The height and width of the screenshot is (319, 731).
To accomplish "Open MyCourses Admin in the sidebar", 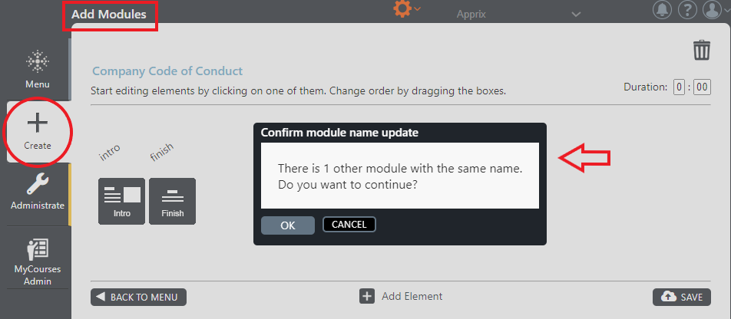I will (x=38, y=262).
